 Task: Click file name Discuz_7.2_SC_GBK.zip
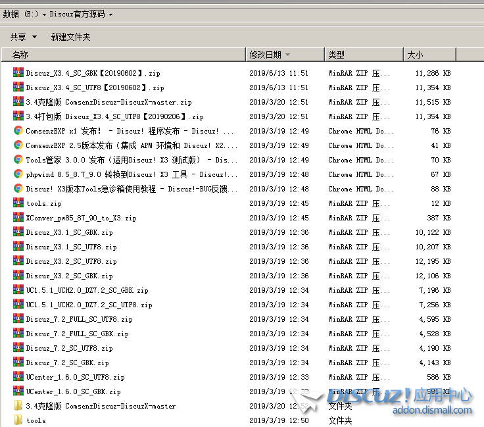pyautogui.click(x=67, y=363)
